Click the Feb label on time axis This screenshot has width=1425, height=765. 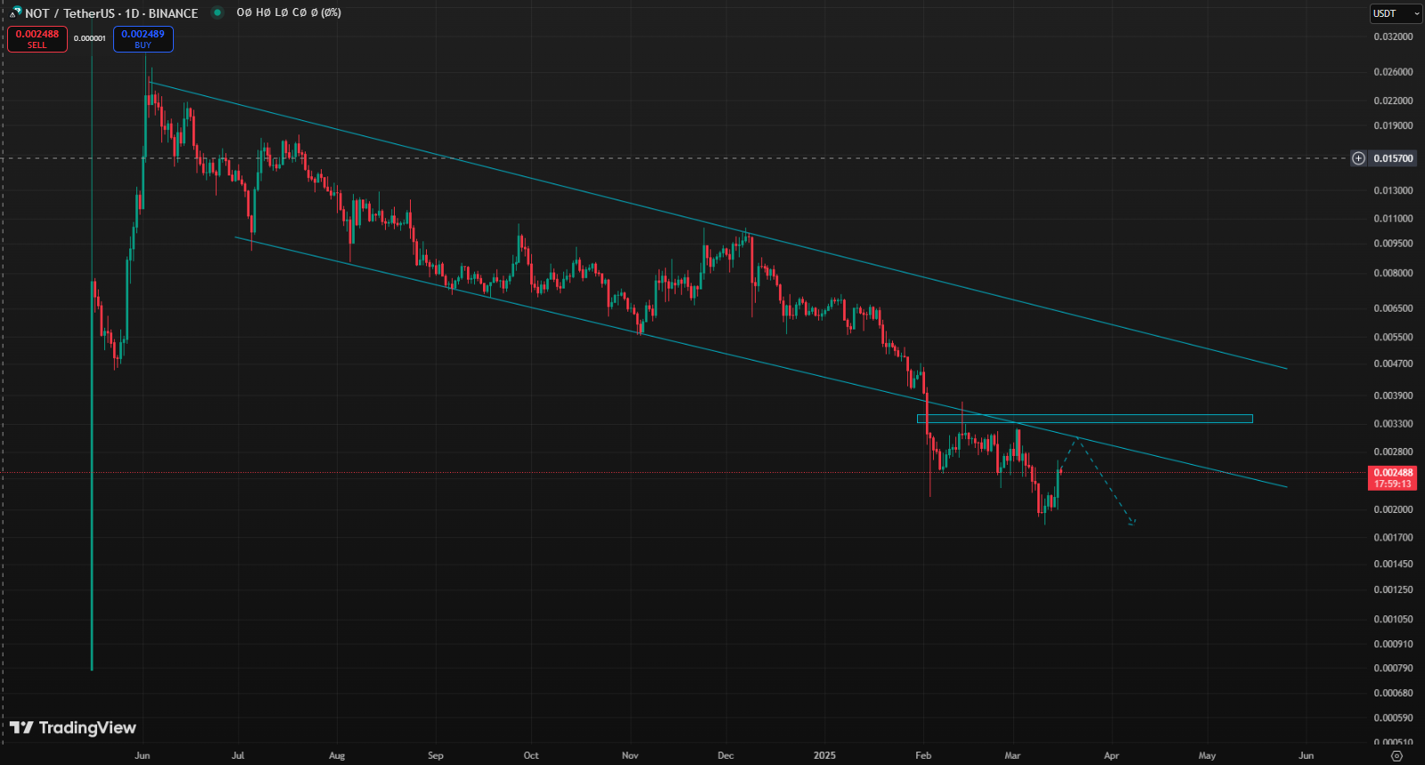(x=923, y=755)
